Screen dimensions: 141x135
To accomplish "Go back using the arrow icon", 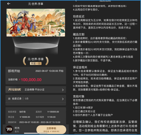I will click(x=9, y=4).
